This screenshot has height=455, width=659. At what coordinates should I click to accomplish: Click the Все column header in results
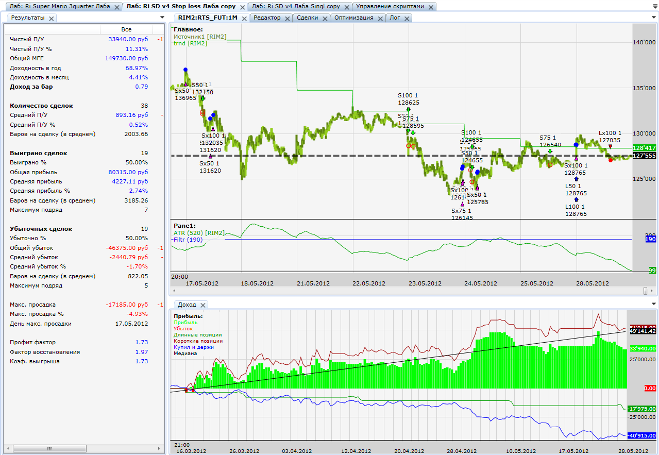coord(126,29)
